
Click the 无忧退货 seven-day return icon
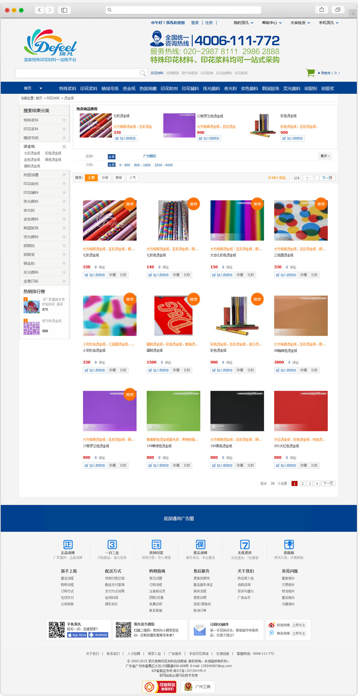coord(245,545)
